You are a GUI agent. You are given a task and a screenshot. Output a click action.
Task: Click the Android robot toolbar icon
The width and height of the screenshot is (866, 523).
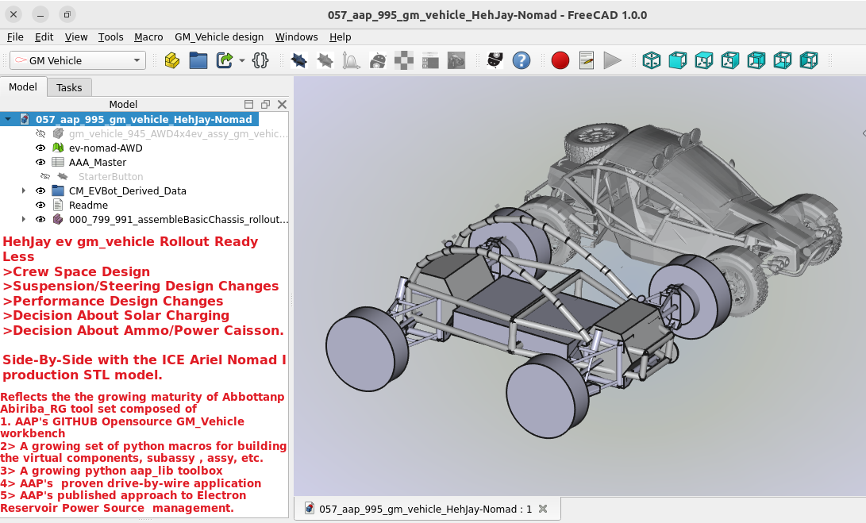379,60
